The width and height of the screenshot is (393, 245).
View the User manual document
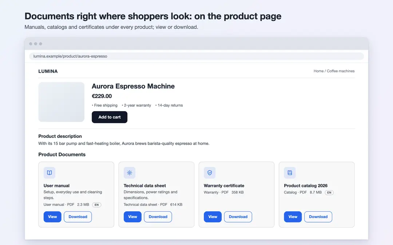[x=52, y=217]
